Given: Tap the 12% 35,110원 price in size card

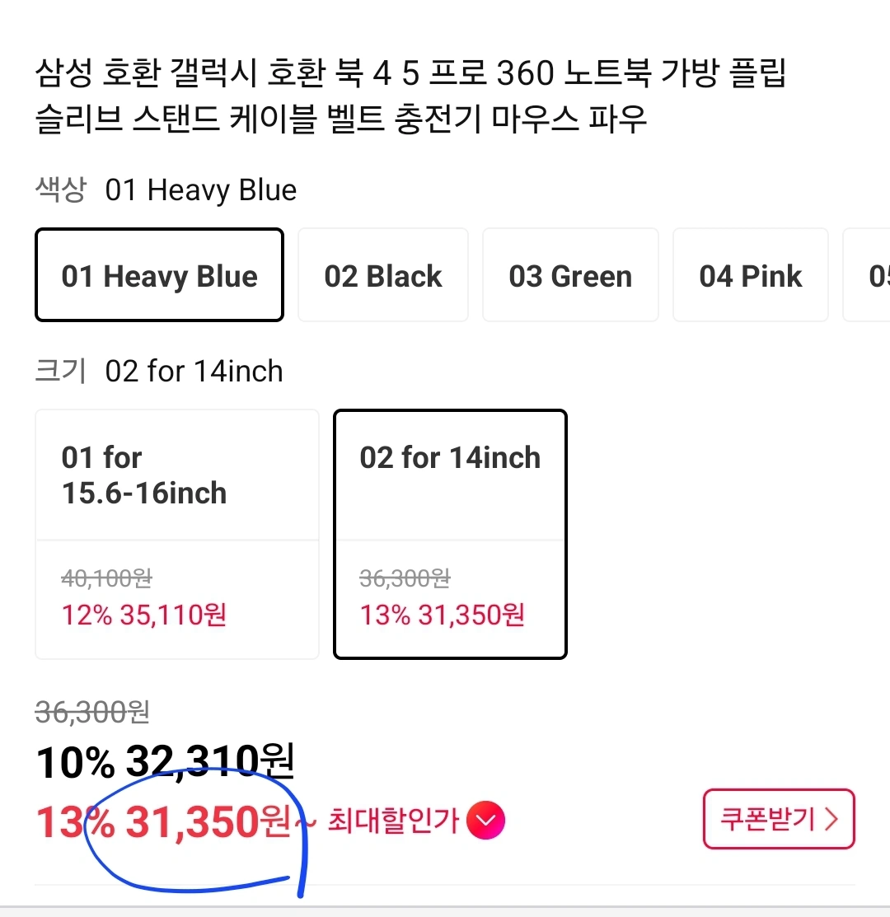Looking at the screenshot, I should pyautogui.click(x=144, y=615).
